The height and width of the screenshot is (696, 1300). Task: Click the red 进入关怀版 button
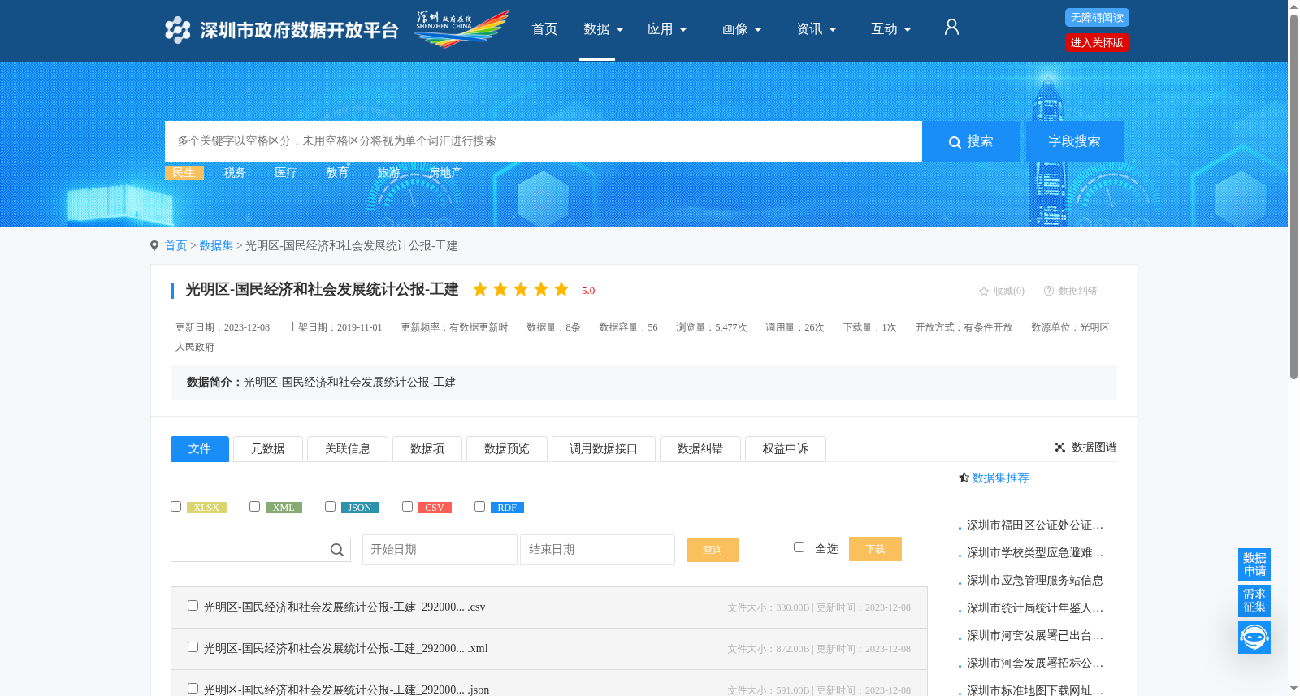click(1097, 43)
